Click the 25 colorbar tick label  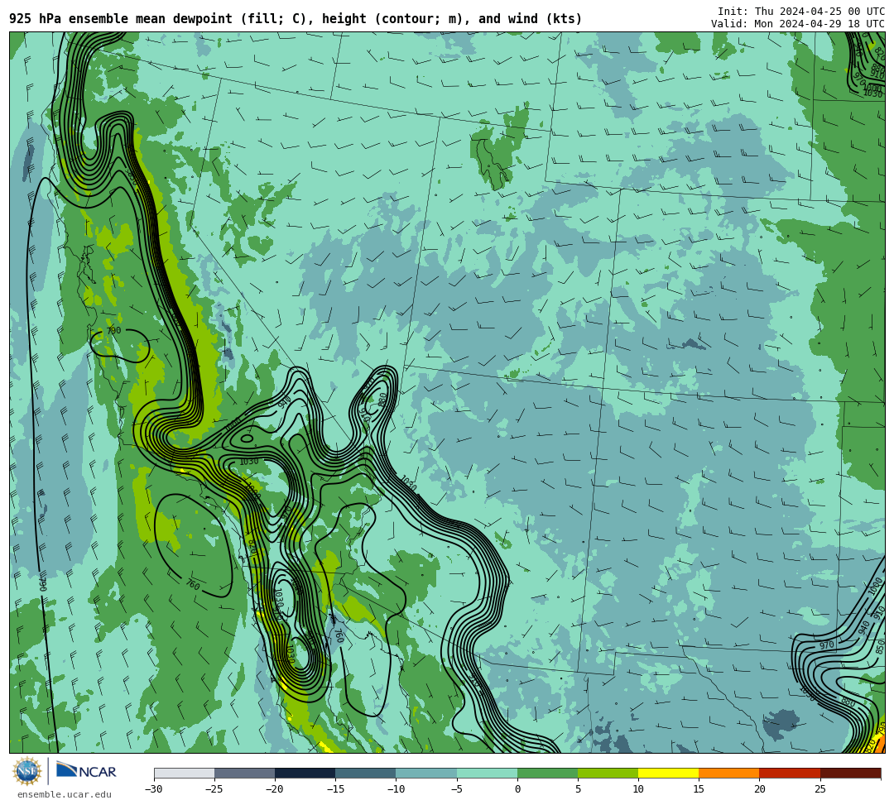pyautogui.click(x=819, y=789)
